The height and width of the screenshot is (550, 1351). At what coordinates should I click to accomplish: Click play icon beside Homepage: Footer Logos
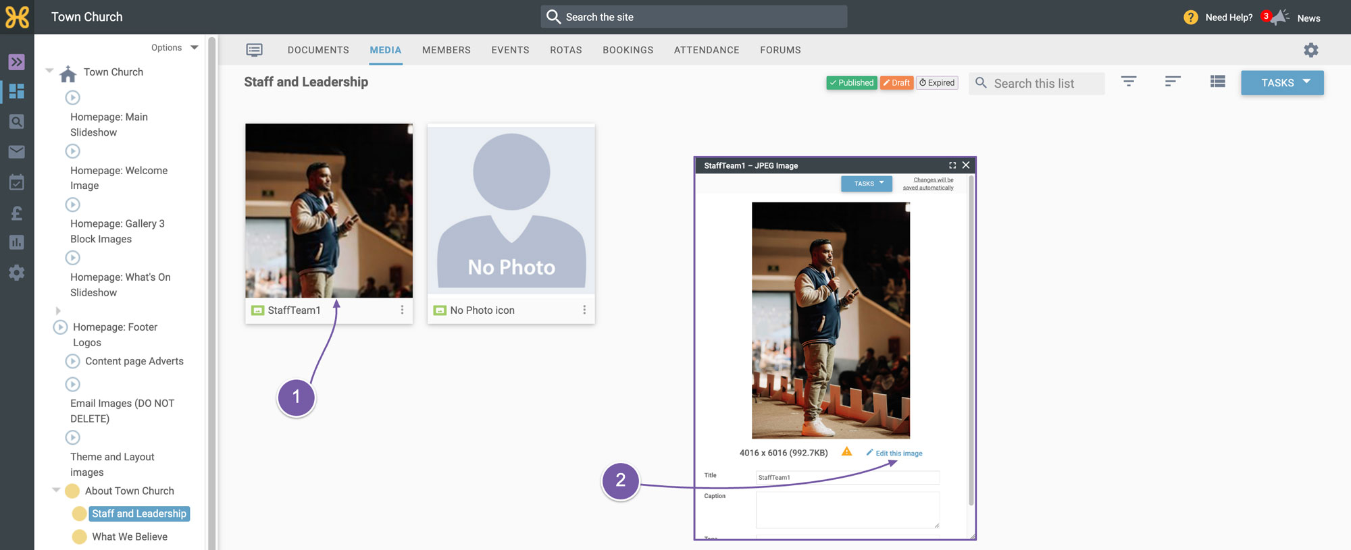point(60,327)
